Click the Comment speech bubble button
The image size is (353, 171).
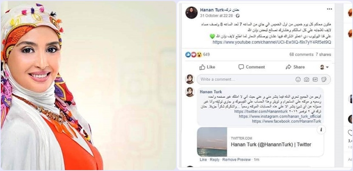coord(252,67)
